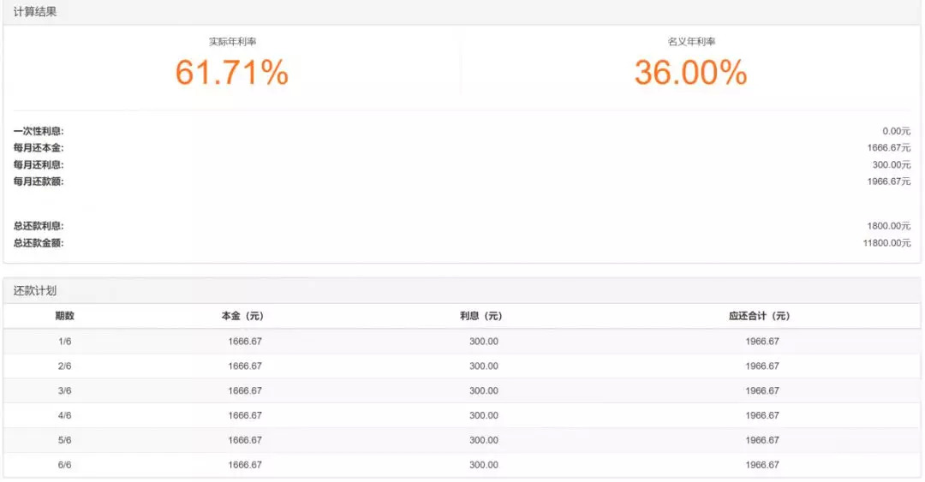Click the 36.00% nominal annual rate value

click(691, 73)
